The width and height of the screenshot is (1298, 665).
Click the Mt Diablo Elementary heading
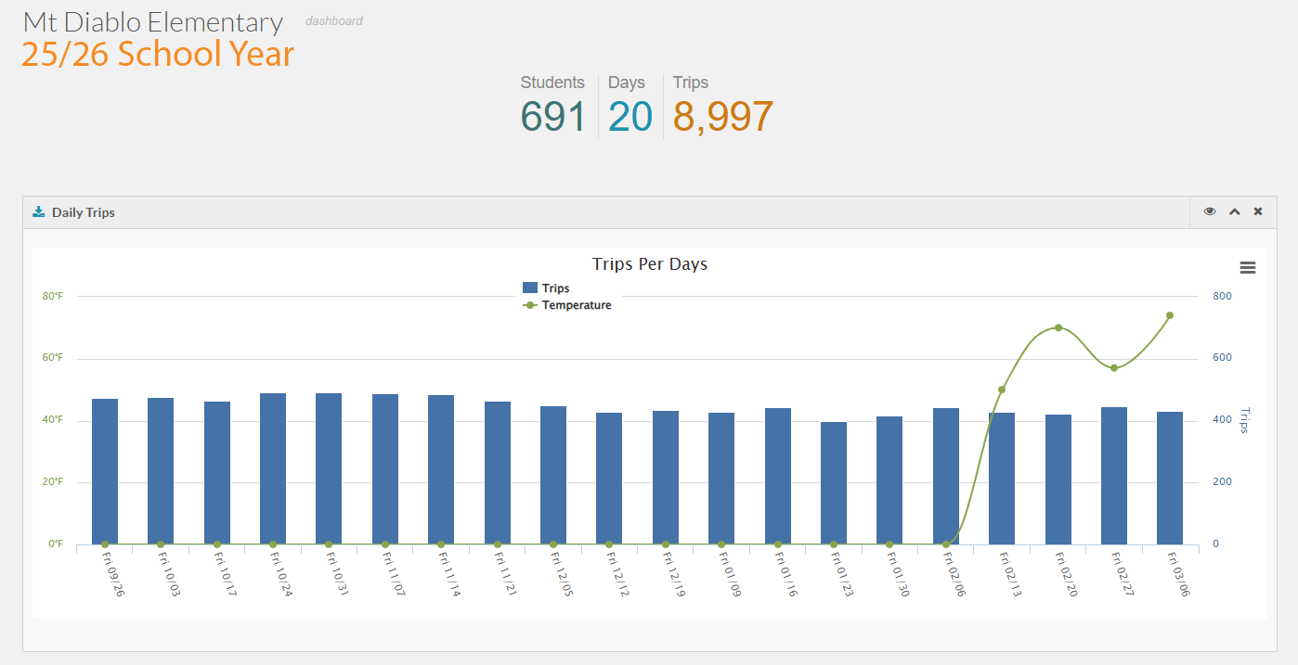[153, 22]
